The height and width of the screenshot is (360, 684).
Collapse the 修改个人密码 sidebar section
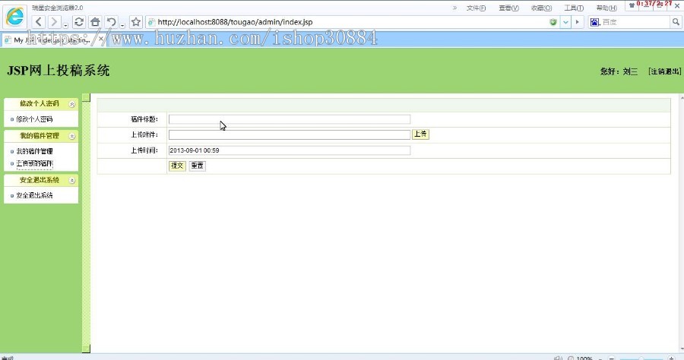72,104
